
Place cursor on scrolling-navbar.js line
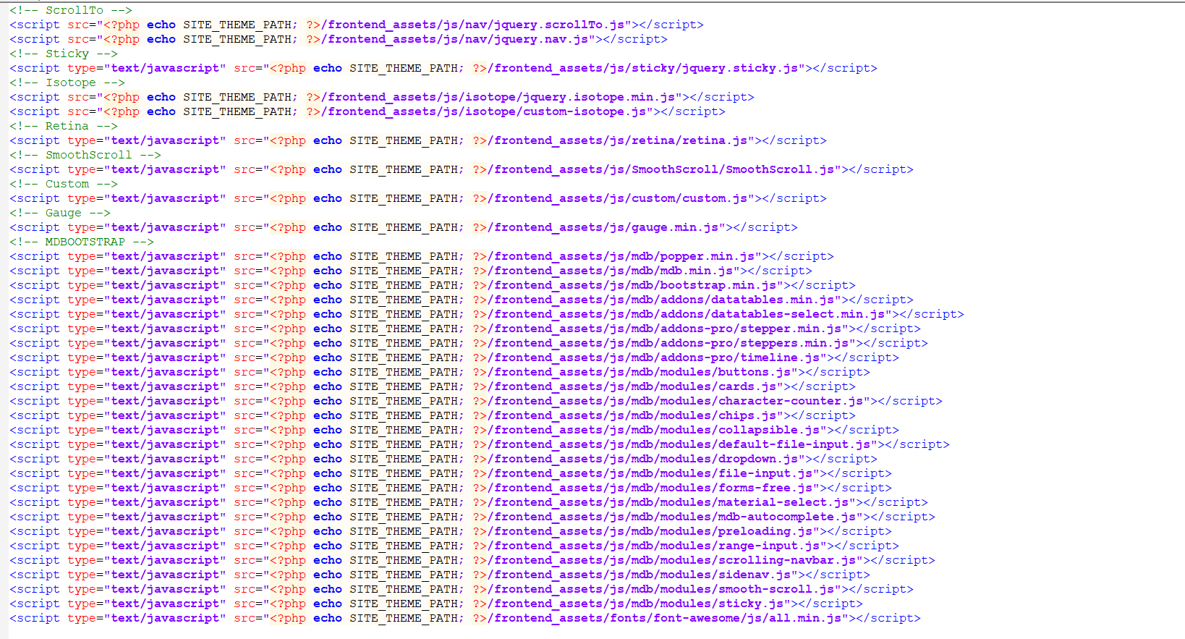coord(472,560)
